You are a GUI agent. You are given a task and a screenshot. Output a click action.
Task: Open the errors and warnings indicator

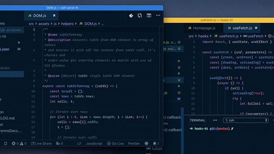coord(20,143)
